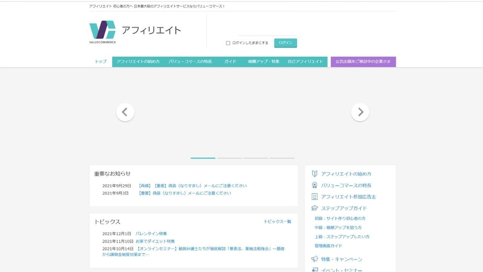
Task: Open the 自己アフィリエイト menu item
Action: 305,62
